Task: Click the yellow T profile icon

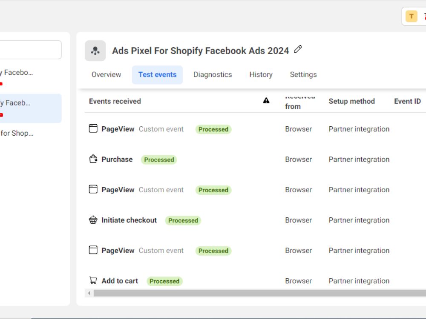Action: (412, 16)
